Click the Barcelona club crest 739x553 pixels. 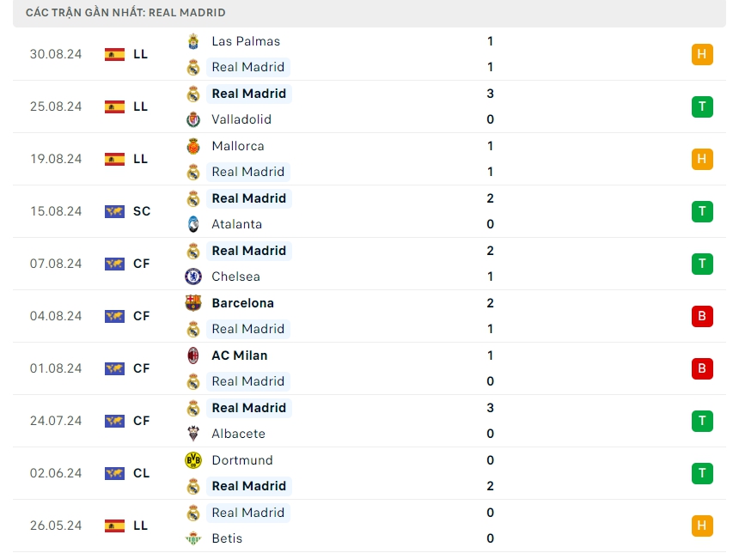click(x=193, y=303)
